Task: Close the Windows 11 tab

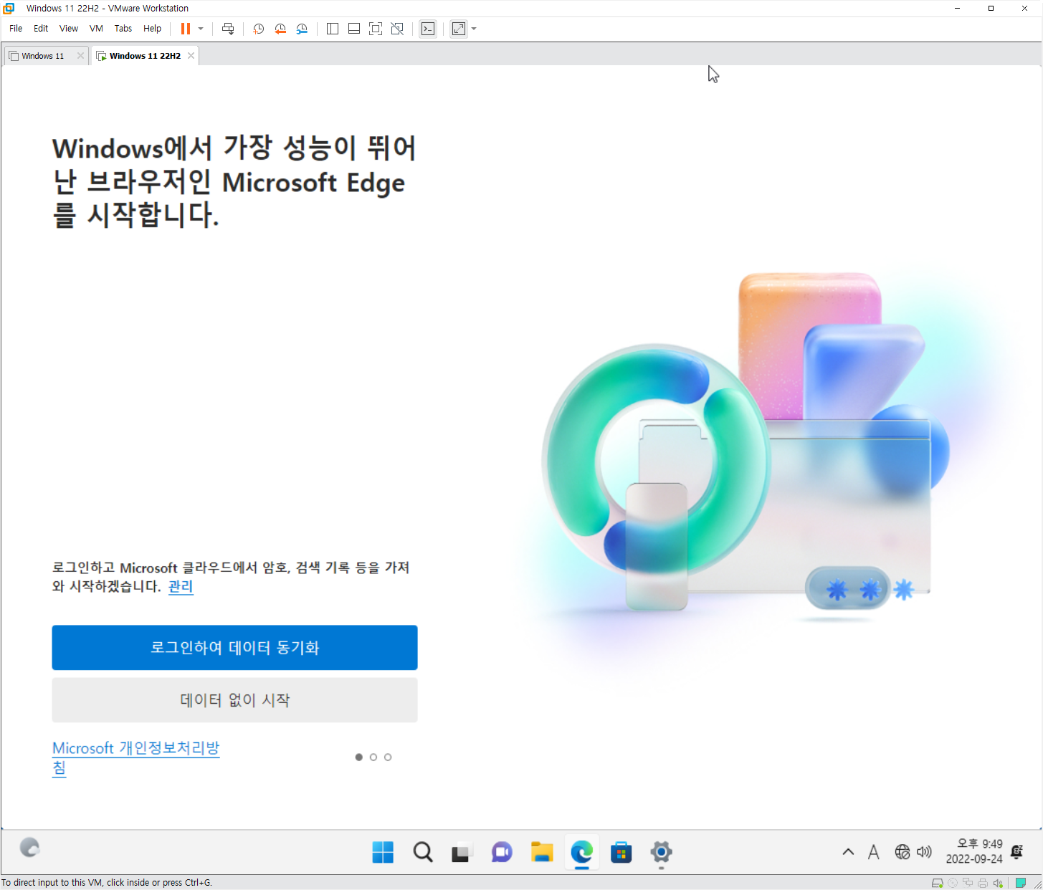Action: [x=80, y=56]
